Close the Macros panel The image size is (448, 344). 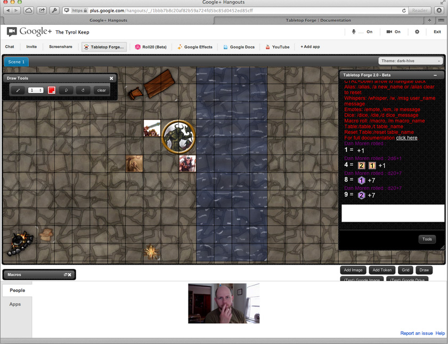coord(70,275)
